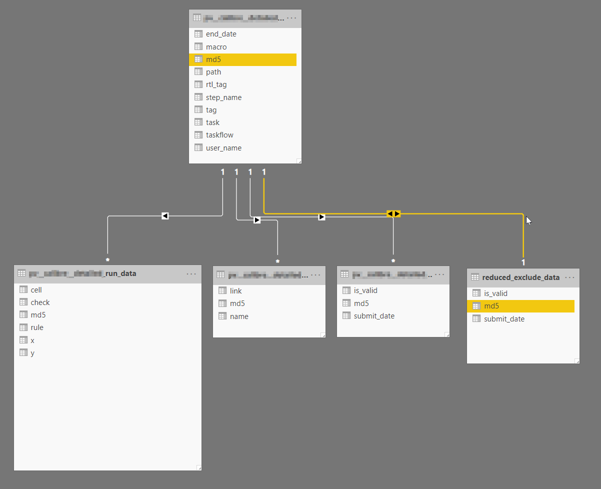Select the y field in run_data
This screenshot has width=601, height=489.
[105, 353]
